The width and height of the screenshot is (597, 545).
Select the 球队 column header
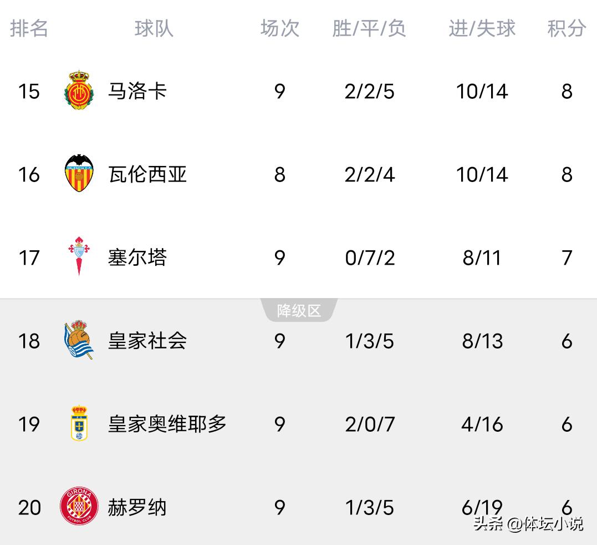154,28
